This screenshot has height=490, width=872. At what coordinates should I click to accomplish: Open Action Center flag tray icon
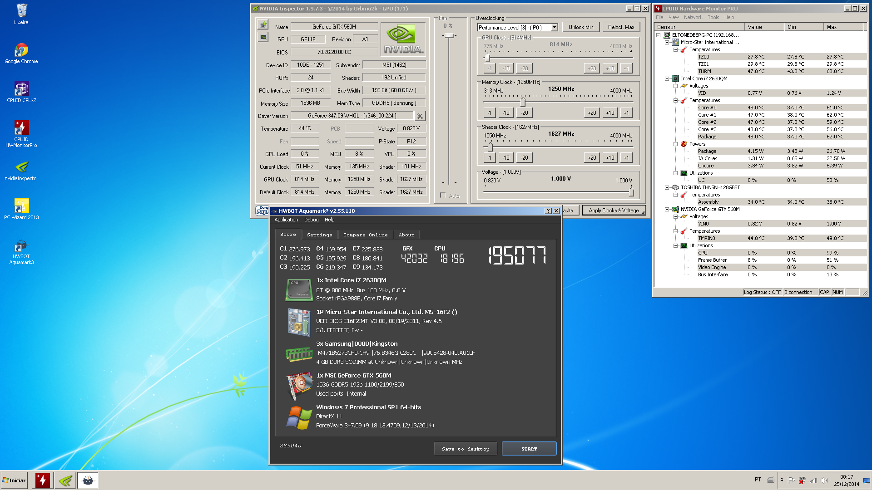point(792,480)
